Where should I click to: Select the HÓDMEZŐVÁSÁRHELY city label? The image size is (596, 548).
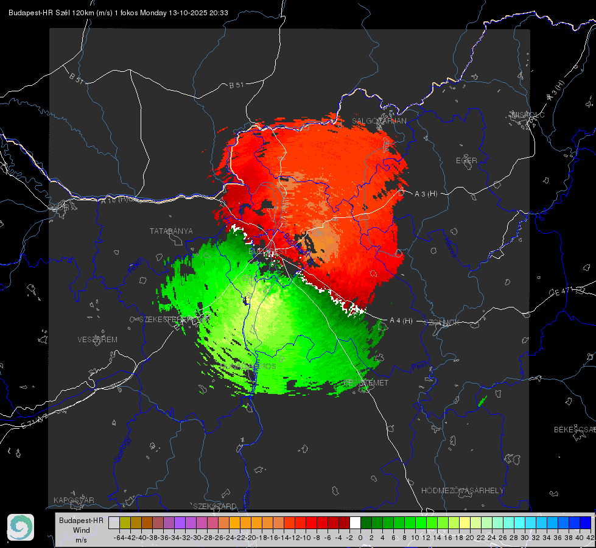point(462,491)
